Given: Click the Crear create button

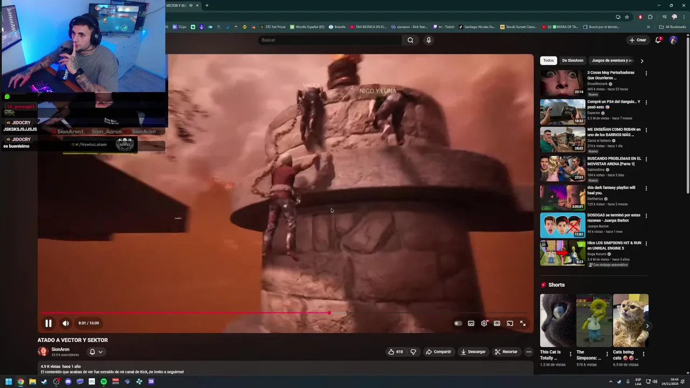Looking at the screenshot, I should [x=638, y=40].
